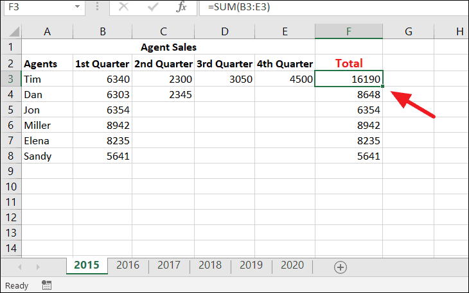Click the formula bar with =SUM(B3:E3)
The image size is (469, 293).
(x=333, y=6)
